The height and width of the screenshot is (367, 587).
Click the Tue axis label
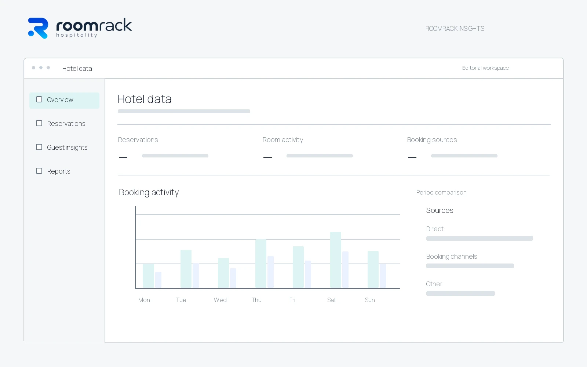tap(181, 300)
